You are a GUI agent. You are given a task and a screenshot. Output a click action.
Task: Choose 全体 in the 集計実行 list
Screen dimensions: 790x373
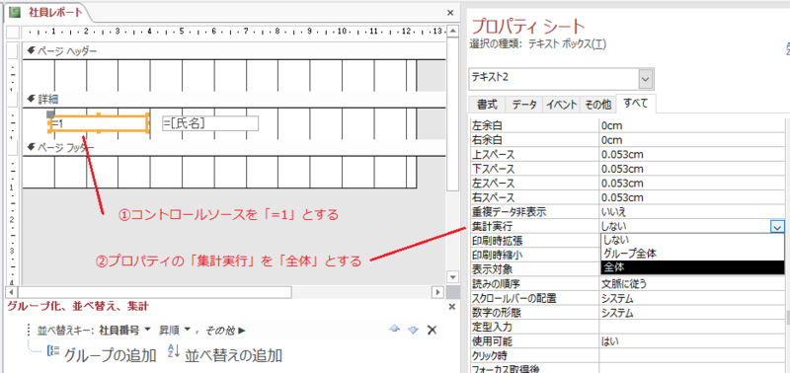click(x=693, y=267)
